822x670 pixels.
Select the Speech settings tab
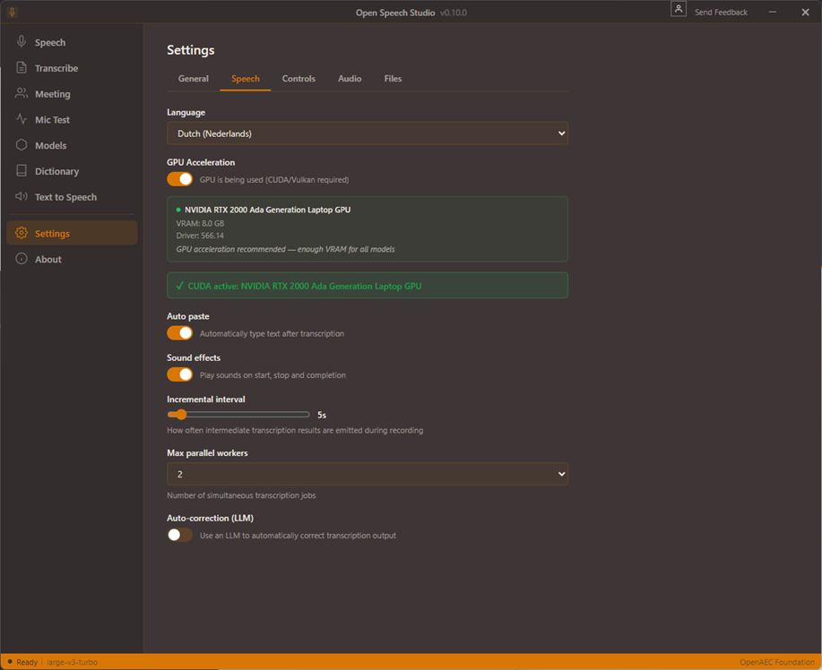click(x=246, y=79)
